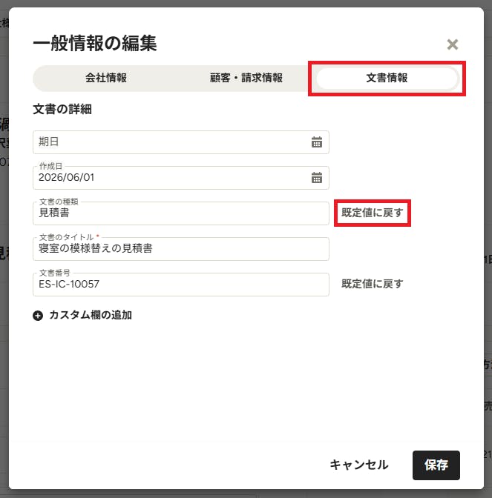Select the 文書情報 tab
This screenshot has width=492, height=498.
(387, 78)
